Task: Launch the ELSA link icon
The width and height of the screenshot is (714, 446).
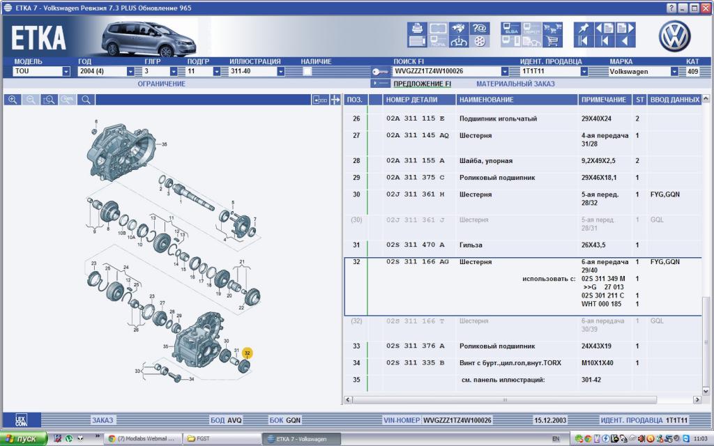Action: (511, 28)
